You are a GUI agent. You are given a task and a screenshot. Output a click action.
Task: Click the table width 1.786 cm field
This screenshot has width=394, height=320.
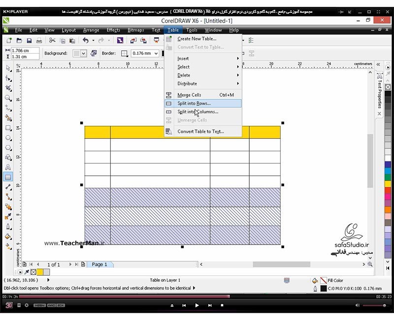25,51
